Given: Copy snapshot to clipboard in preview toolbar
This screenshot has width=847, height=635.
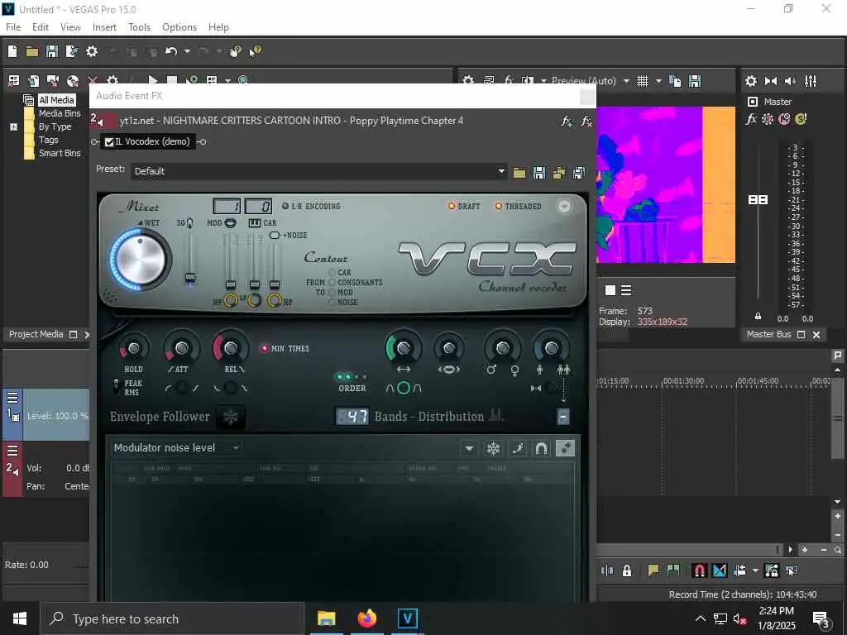Looking at the screenshot, I should (x=675, y=81).
